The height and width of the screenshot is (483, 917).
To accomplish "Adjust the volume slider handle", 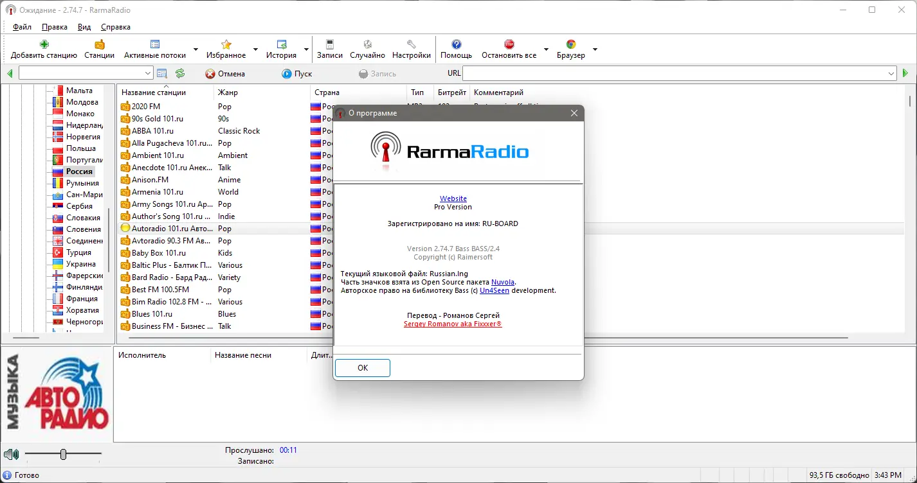I will coord(63,455).
